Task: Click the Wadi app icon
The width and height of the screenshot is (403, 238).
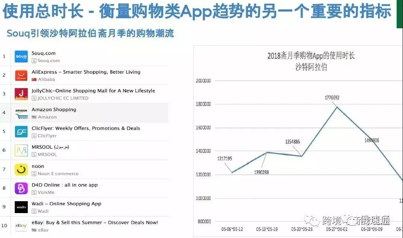Action: point(21,207)
